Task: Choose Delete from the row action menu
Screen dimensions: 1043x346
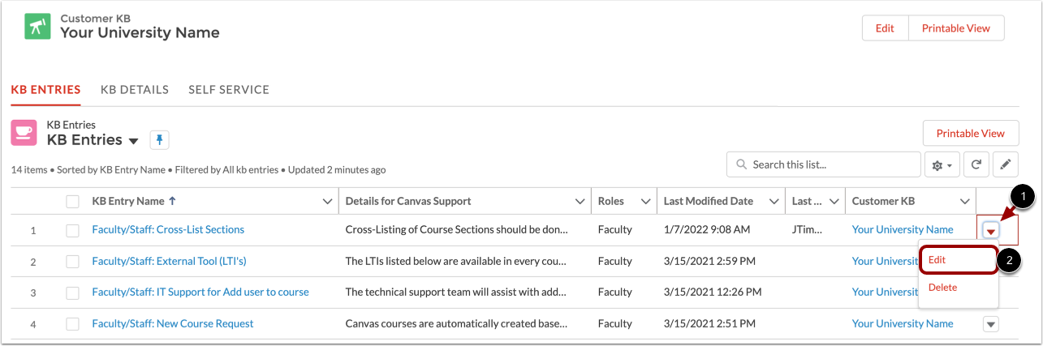Action: [942, 288]
